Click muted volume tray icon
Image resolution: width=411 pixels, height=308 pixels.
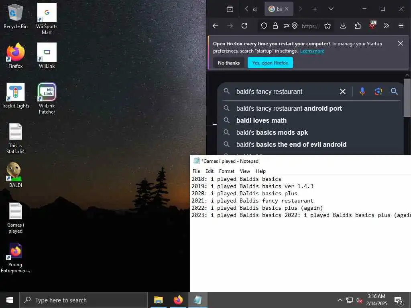(x=359, y=300)
